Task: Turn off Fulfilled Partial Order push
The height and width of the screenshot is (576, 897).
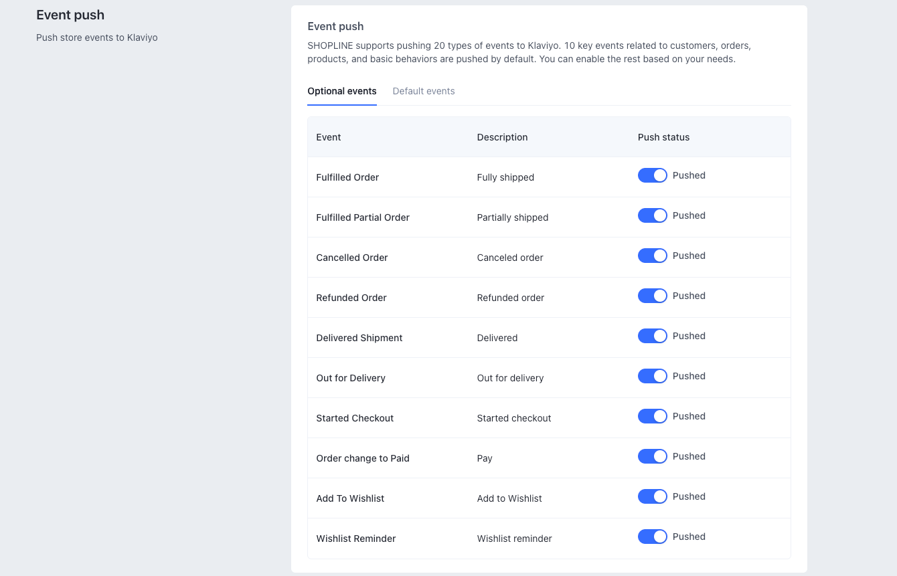Action: point(652,215)
